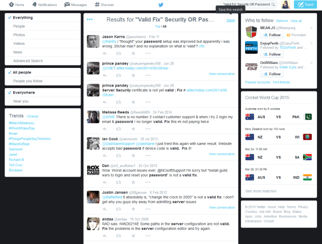
Task: Reply to Dan's NCsoftSupport tweet
Action: pyautogui.click(x=105, y=183)
